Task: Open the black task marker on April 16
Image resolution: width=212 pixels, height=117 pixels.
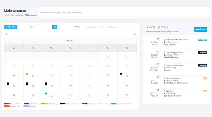Action: [x=121, y=73]
